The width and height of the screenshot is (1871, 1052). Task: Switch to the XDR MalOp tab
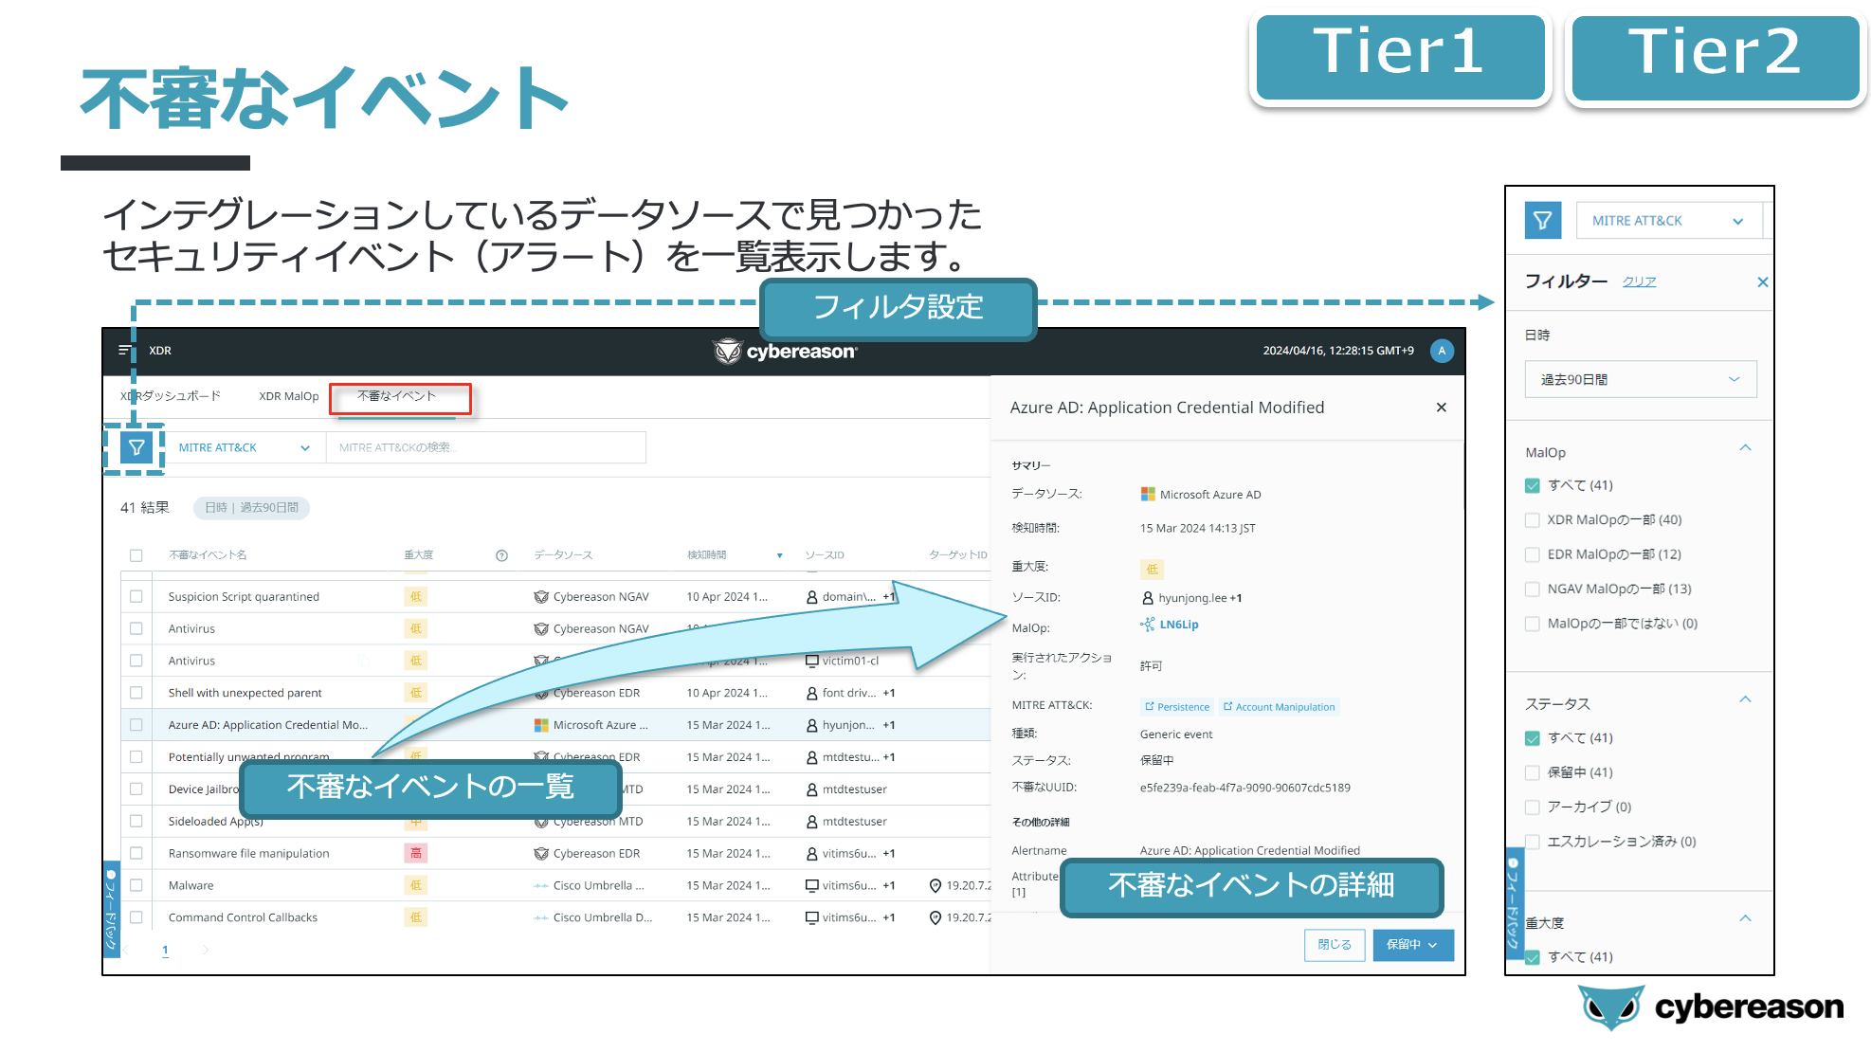[288, 396]
